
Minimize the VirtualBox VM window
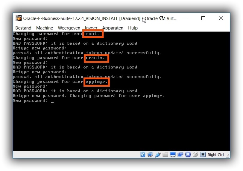pos(186,18)
